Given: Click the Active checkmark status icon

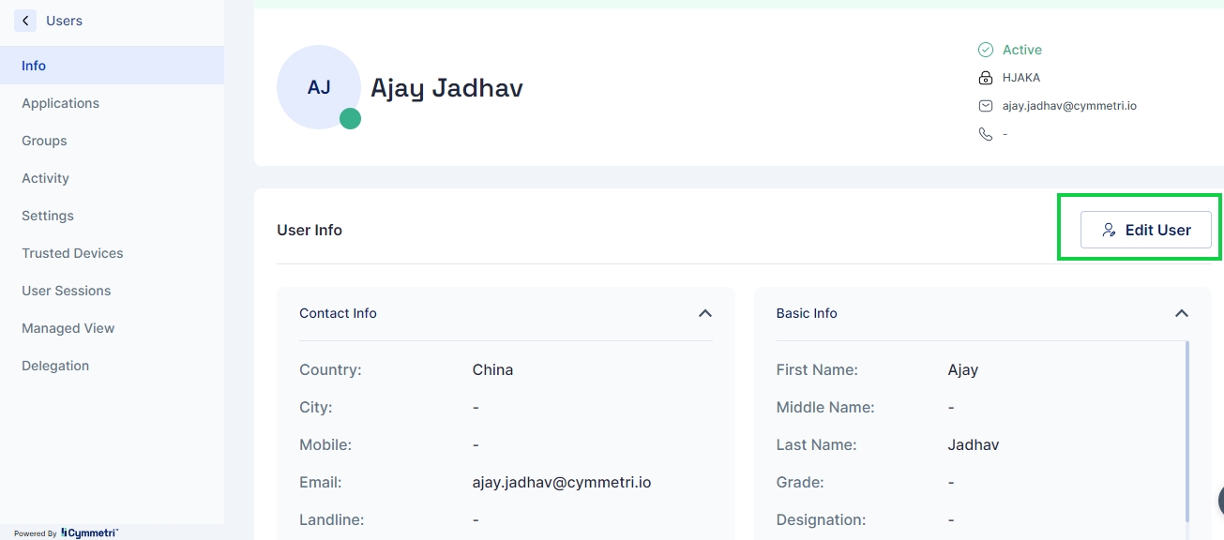Looking at the screenshot, I should tap(985, 50).
